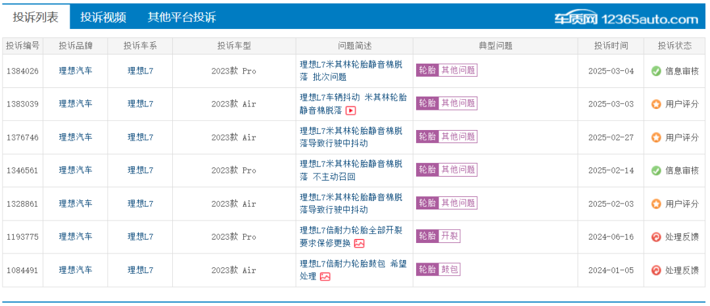Click 2023款 Air model in 1383039 row
Screen dimensions: 710x306
coord(233,104)
